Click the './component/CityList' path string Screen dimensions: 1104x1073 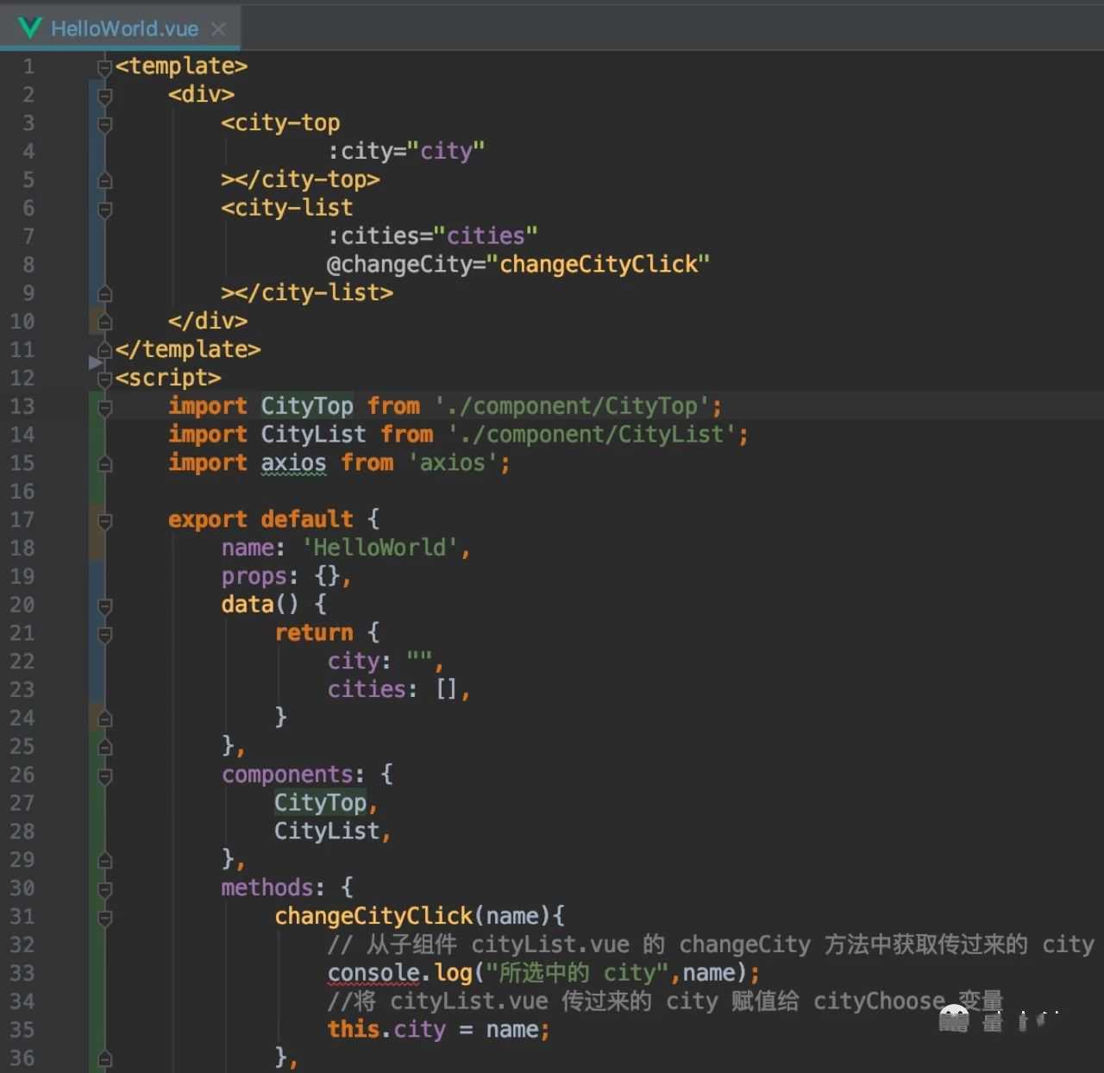pyautogui.click(x=592, y=435)
